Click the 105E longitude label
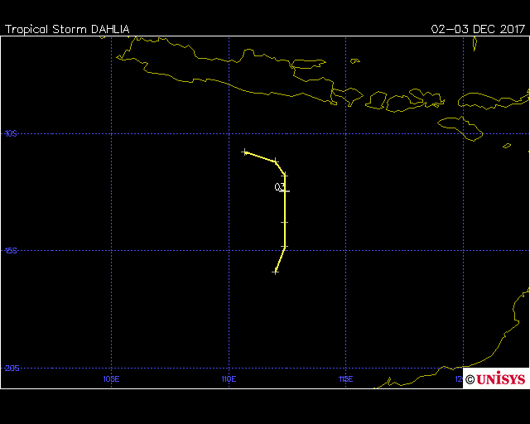The height and width of the screenshot is (424, 530). coord(111,379)
